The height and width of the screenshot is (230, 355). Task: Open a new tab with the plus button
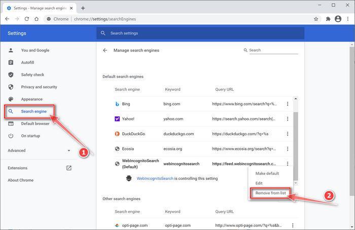83,8
